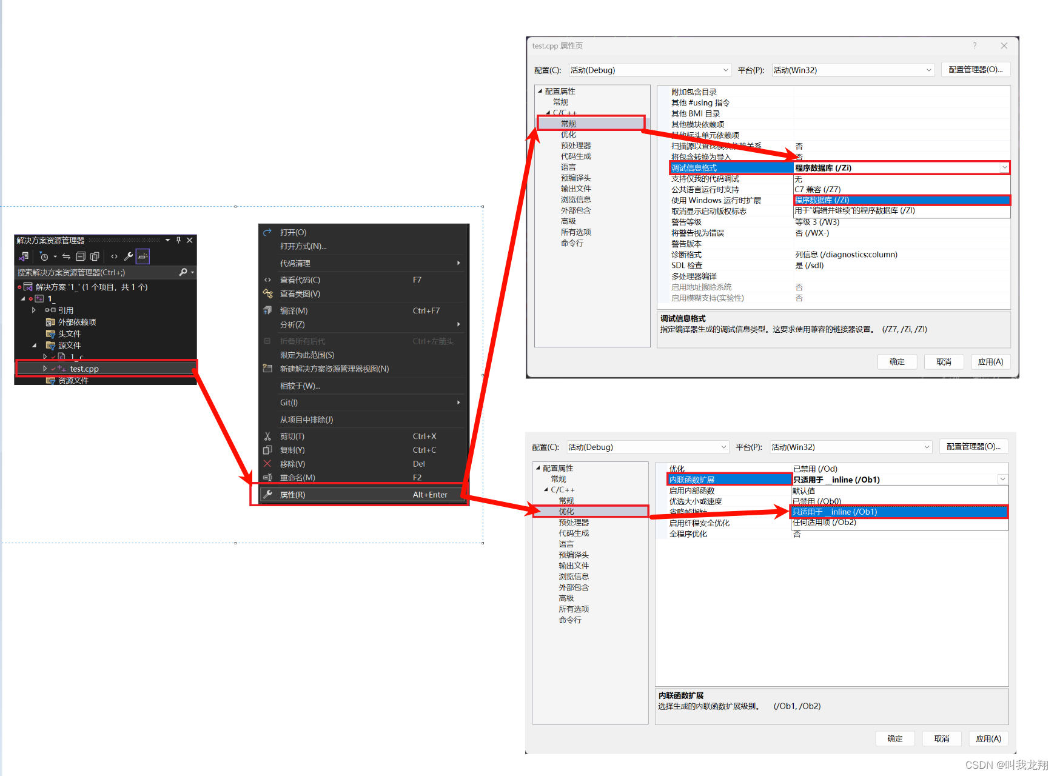The height and width of the screenshot is (776, 1057).
Task: Select test.cpp in Solution Explorer
Action: 84,369
